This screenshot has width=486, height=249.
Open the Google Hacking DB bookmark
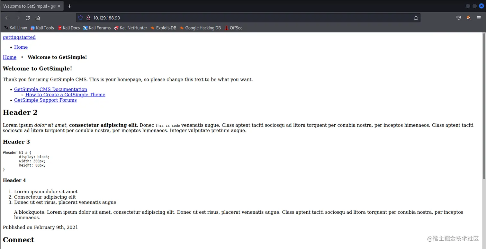point(200,28)
